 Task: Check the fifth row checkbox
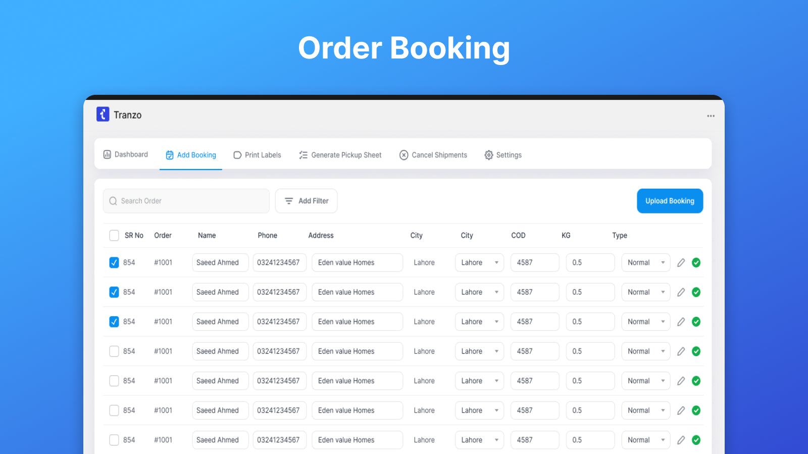point(114,381)
